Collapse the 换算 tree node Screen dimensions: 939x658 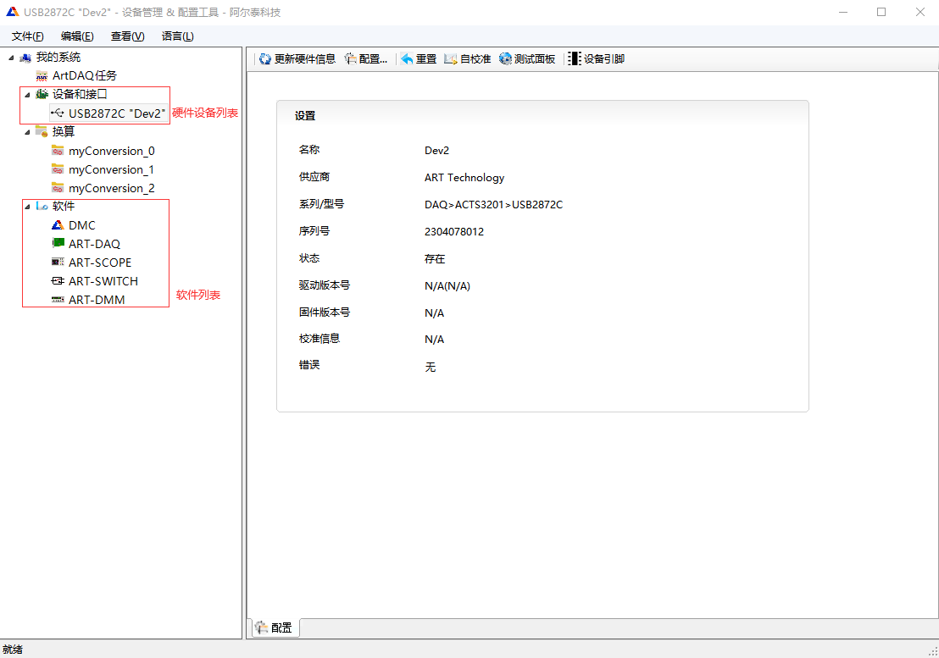[28, 132]
